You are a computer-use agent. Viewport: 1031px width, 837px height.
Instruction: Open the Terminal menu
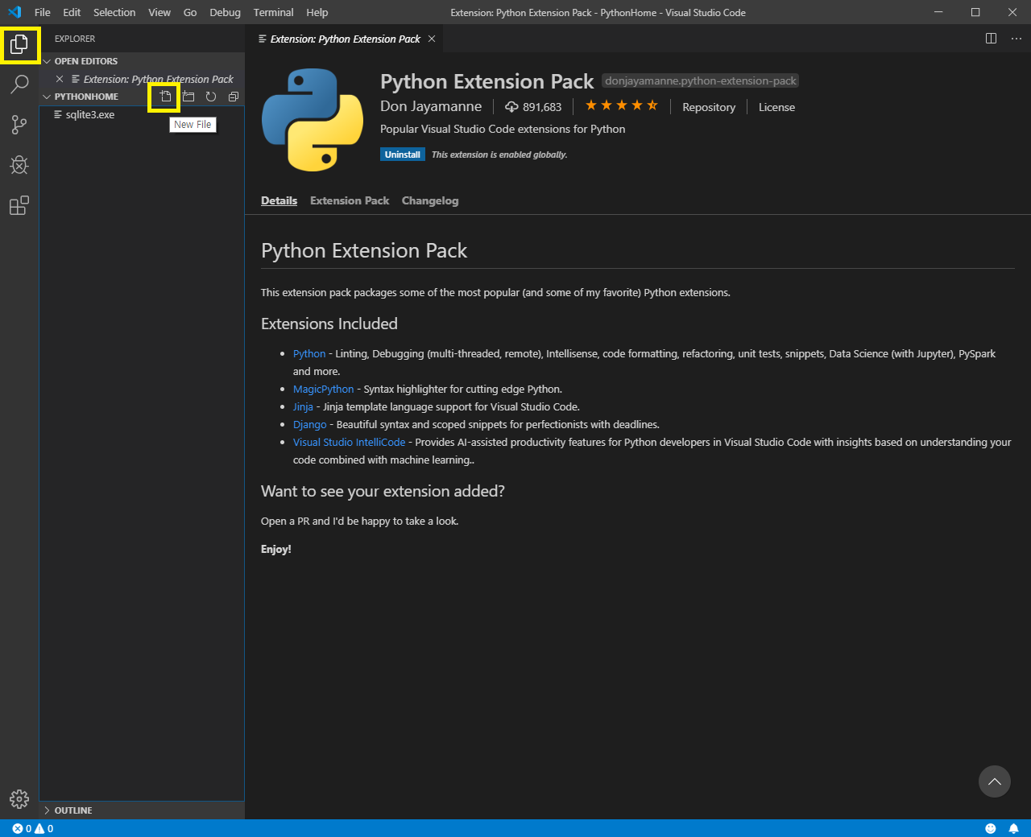pos(274,12)
